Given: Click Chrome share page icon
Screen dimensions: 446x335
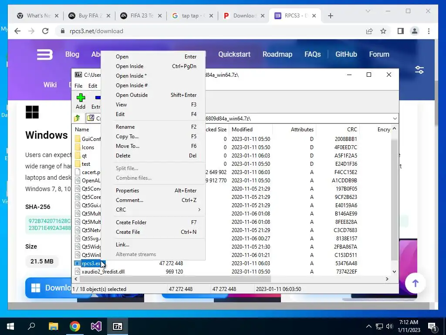Looking at the screenshot, I should tap(369, 31).
